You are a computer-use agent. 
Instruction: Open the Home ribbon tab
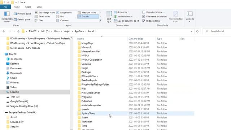(17, 7)
